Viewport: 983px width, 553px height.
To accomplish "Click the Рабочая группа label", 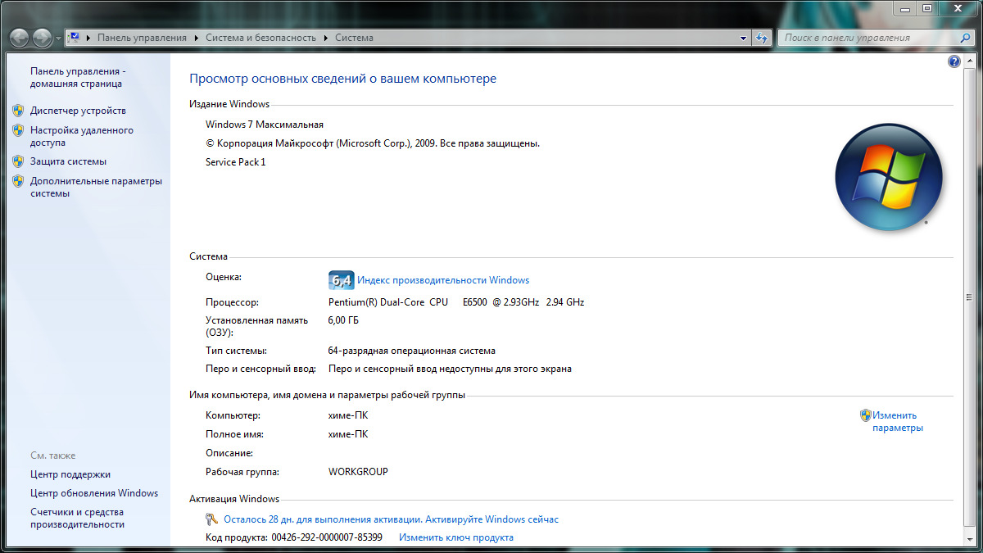I will [x=242, y=472].
